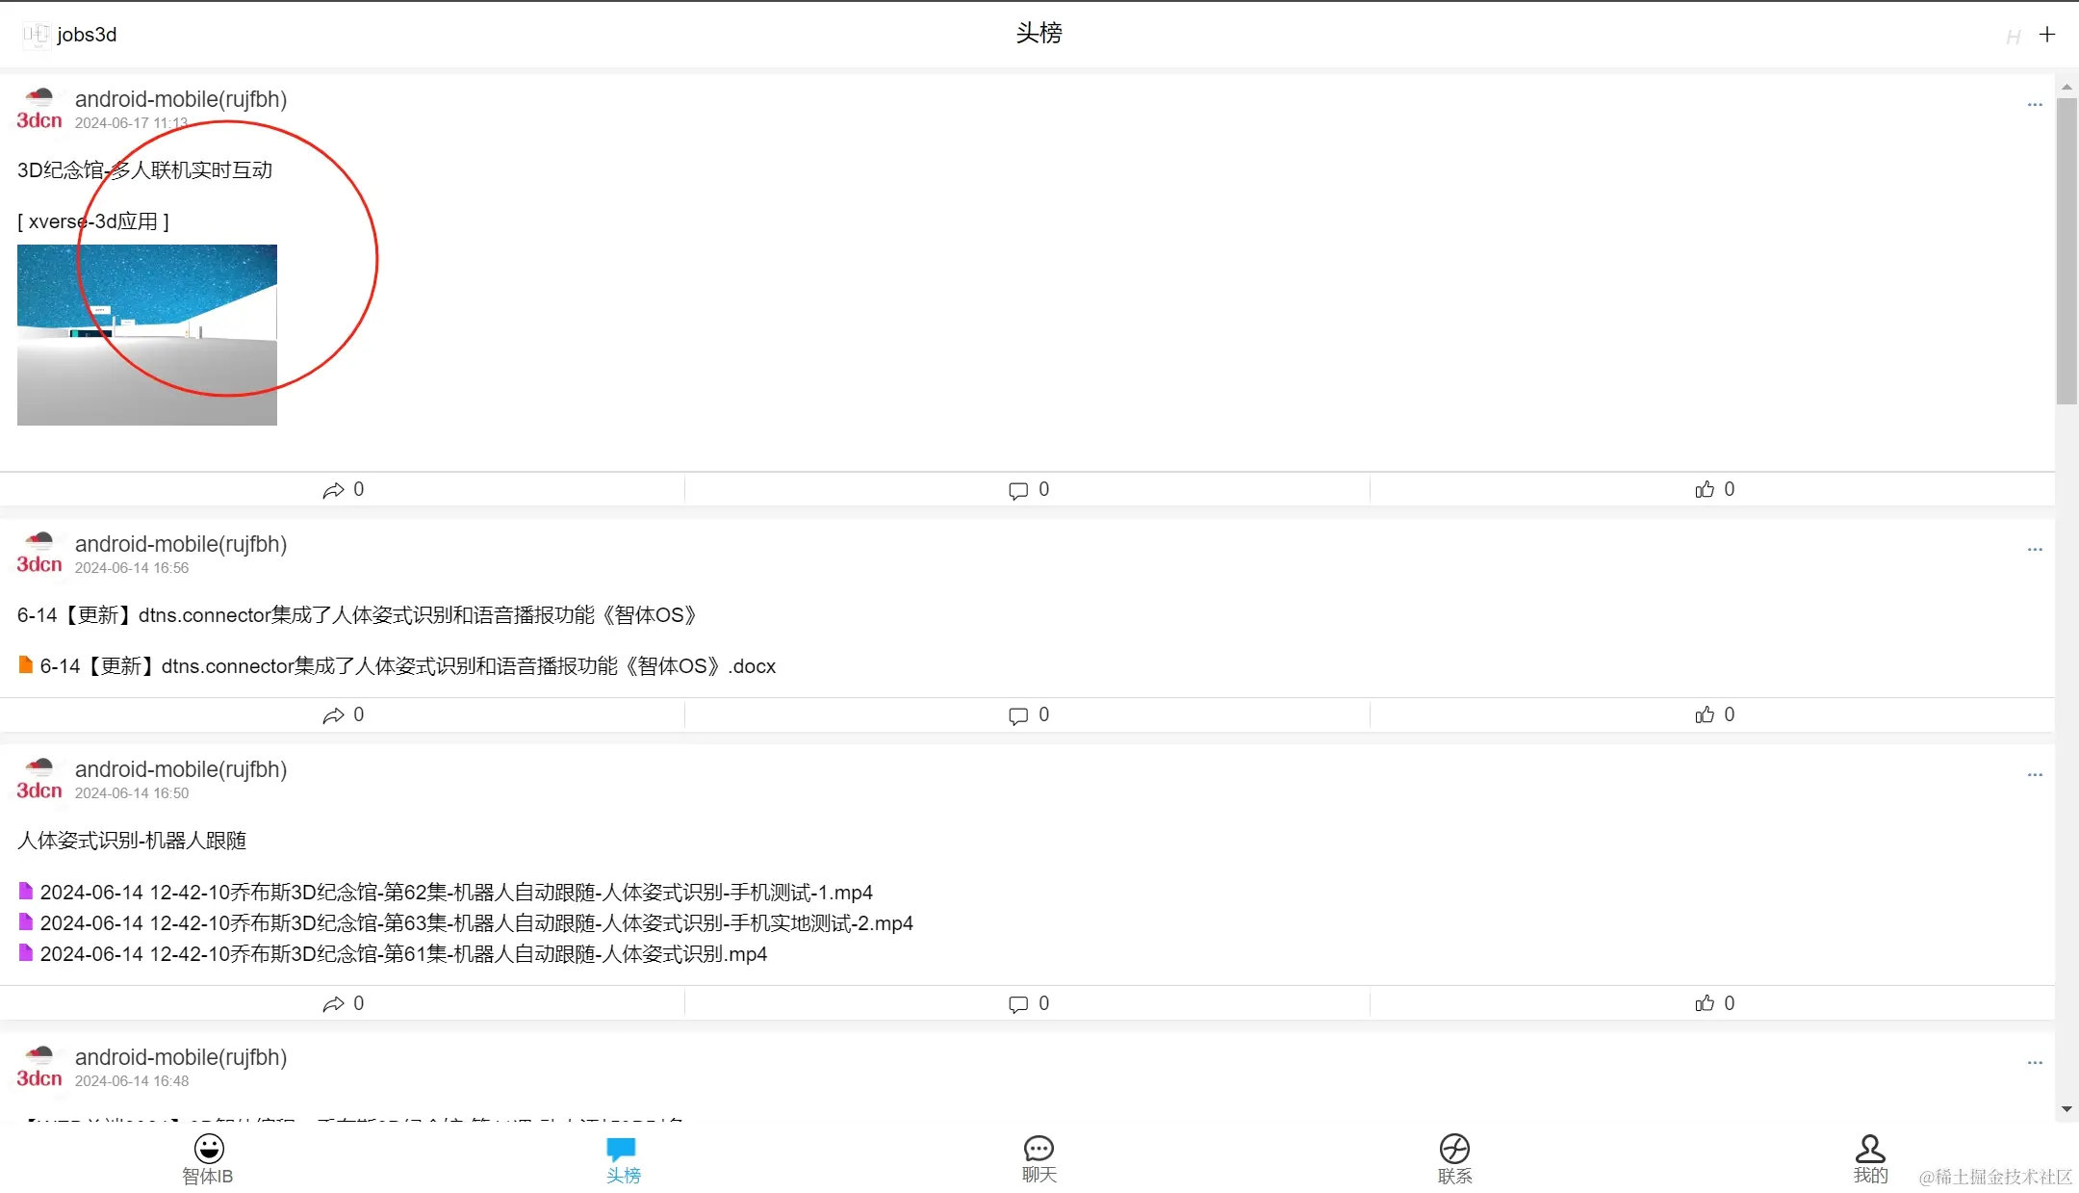Image resolution: width=2079 pixels, height=1193 pixels.
Task: Open the 智体IB tab
Action: tap(208, 1158)
